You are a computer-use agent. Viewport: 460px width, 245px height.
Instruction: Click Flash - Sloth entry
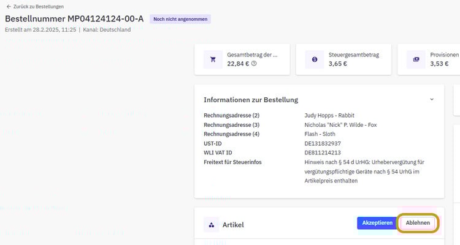pyautogui.click(x=320, y=134)
